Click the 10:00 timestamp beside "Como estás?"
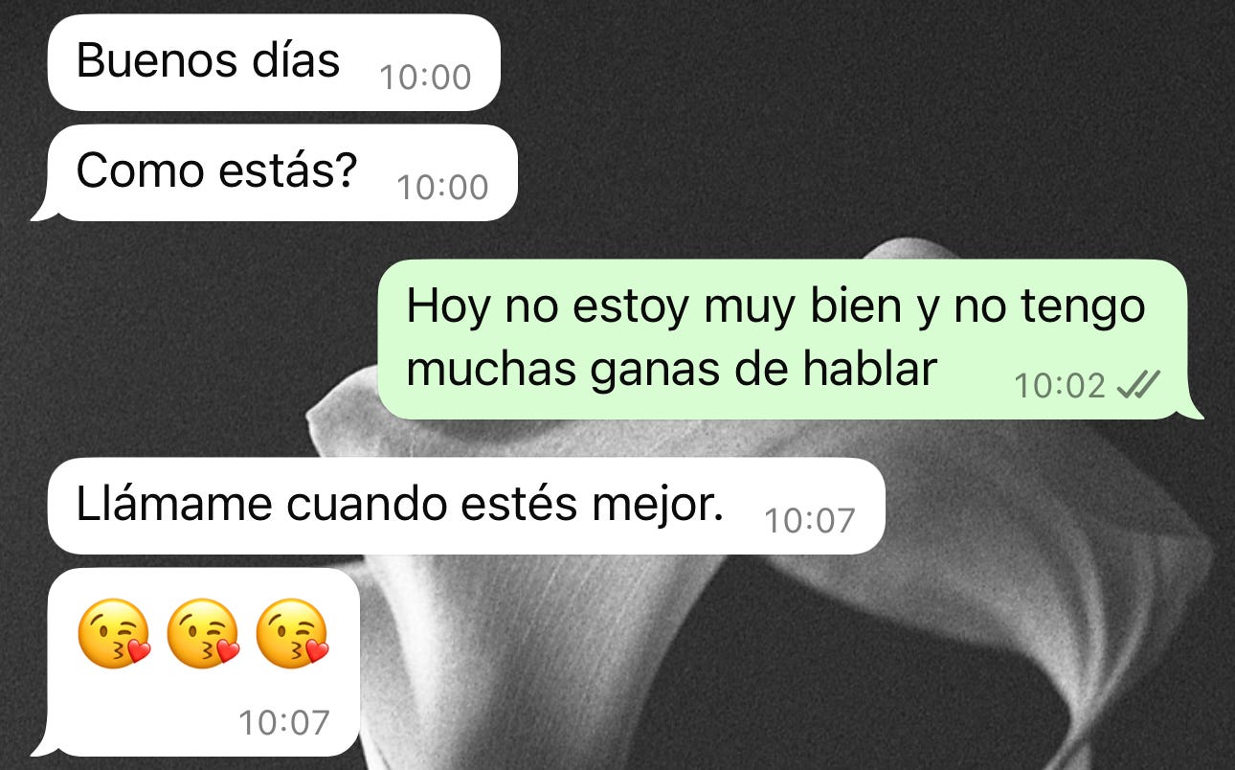This screenshot has height=770, width=1235. coord(442,188)
